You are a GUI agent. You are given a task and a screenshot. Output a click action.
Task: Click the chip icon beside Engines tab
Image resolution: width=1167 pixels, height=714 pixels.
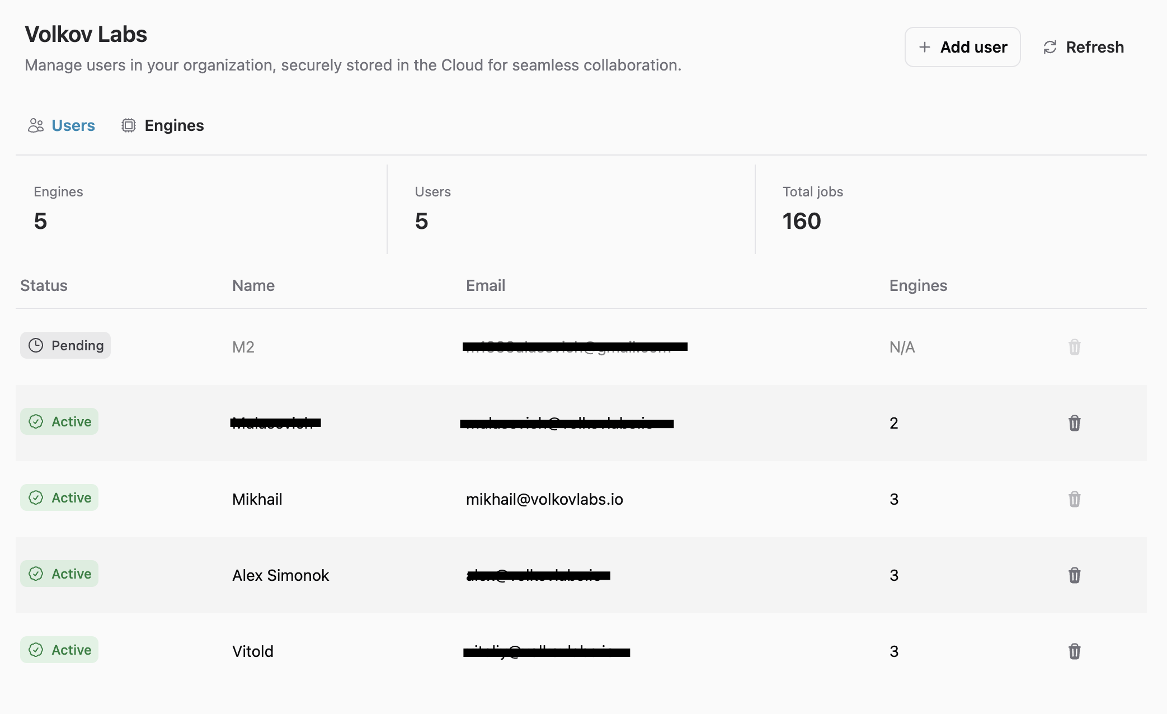coord(129,125)
